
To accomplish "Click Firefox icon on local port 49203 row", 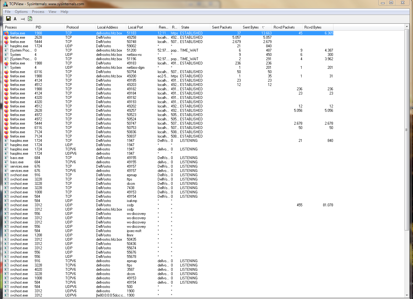I will [6, 85].
